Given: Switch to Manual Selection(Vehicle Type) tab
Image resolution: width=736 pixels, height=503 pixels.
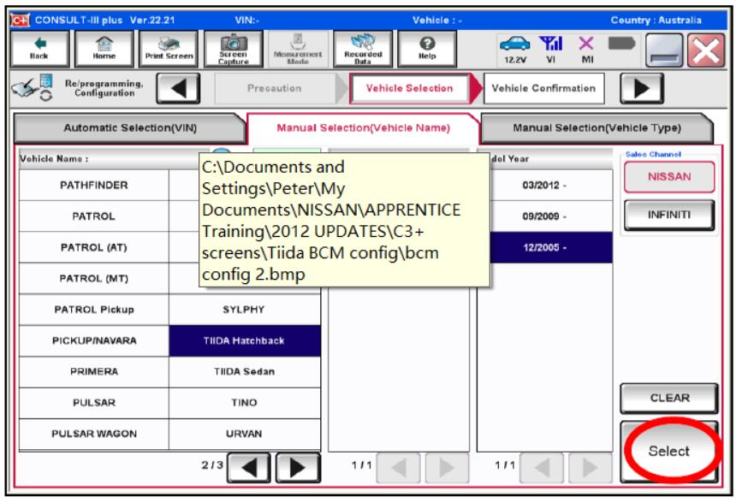Looking at the screenshot, I should click(x=597, y=127).
